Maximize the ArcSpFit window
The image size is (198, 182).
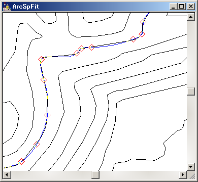182,7
